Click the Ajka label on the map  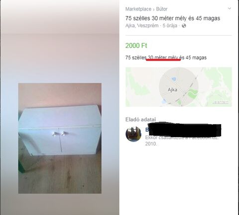tap(172, 90)
